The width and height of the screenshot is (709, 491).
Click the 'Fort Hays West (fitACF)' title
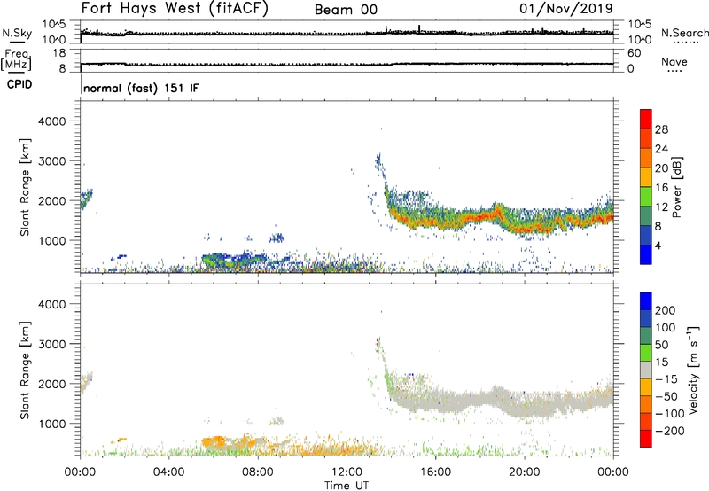point(175,9)
